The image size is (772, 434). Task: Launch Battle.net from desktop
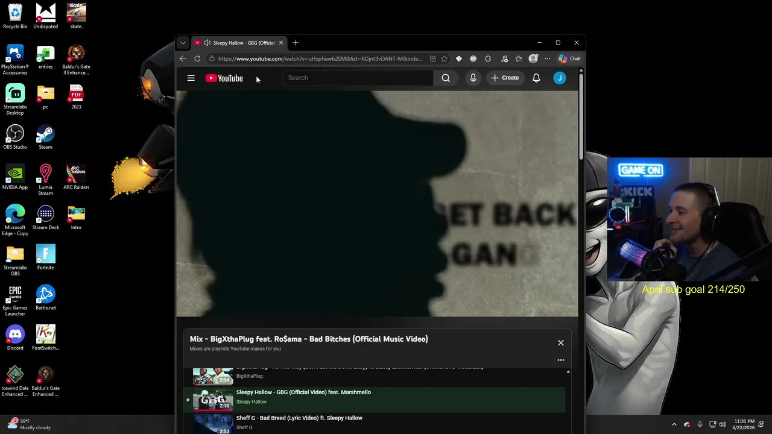click(x=45, y=298)
